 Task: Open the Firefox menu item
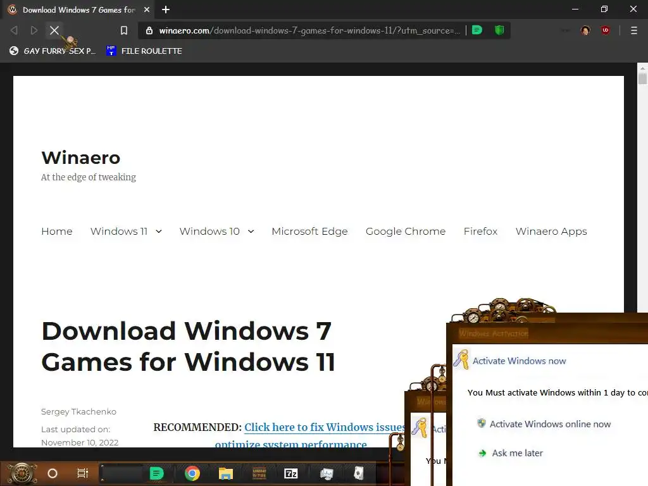(x=480, y=231)
